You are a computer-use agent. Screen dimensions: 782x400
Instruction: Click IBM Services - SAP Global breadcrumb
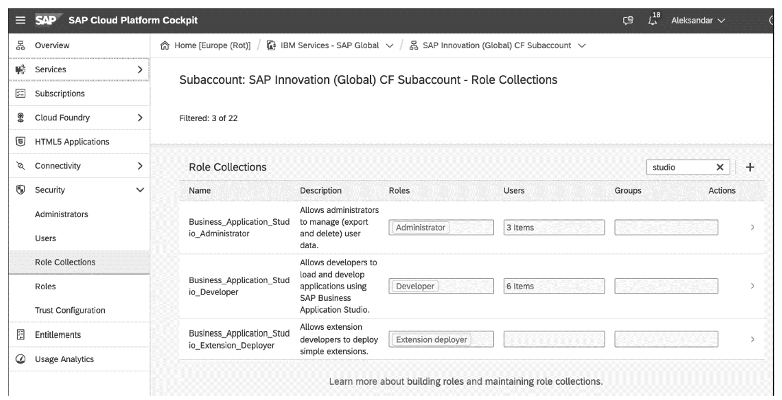(x=329, y=45)
